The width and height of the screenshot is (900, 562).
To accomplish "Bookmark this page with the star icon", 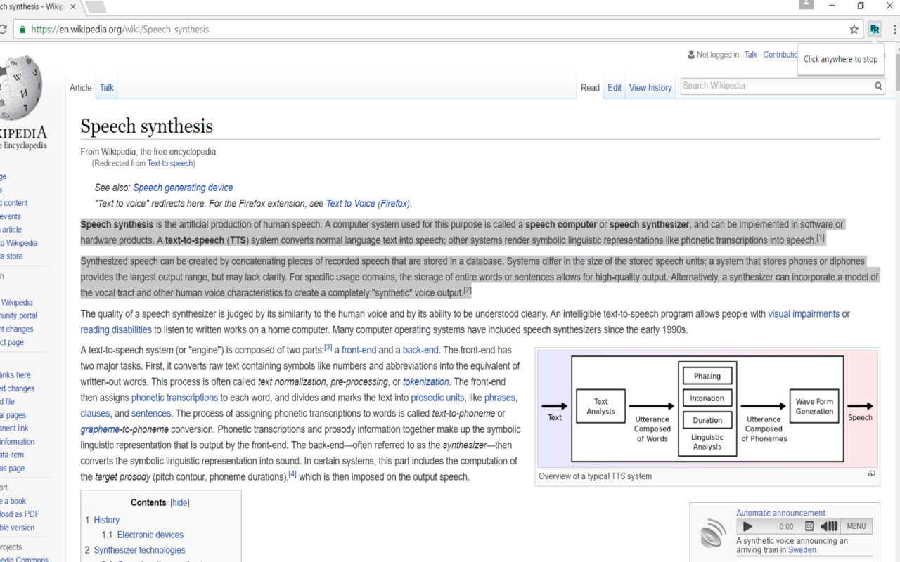I will (x=854, y=30).
